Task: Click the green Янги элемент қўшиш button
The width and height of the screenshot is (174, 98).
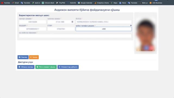Action: pyautogui.click(x=46, y=67)
